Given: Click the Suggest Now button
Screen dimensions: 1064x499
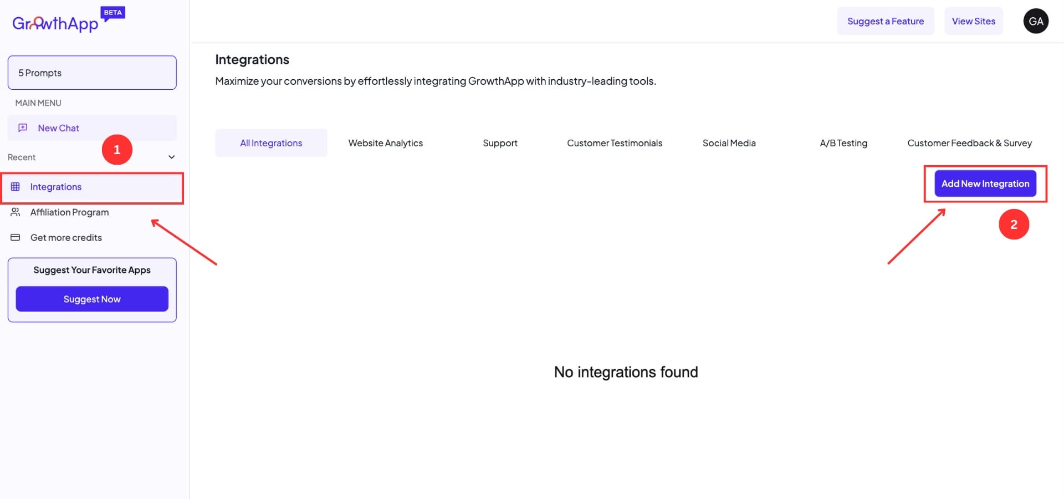Looking at the screenshot, I should point(92,299).
